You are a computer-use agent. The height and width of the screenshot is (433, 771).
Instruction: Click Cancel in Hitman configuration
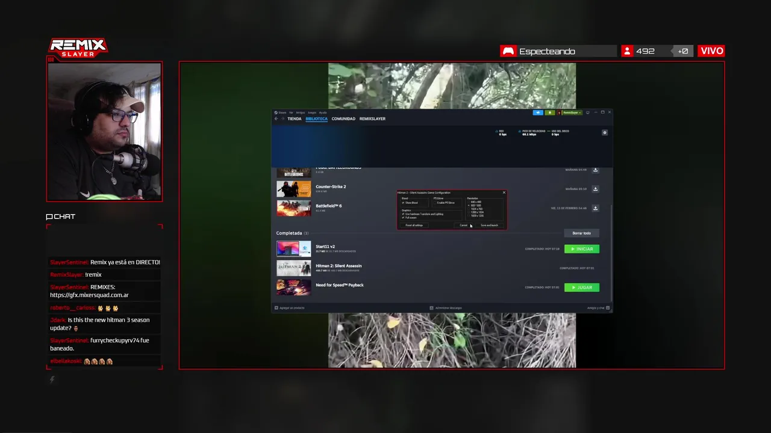click(x=463, y=225)
